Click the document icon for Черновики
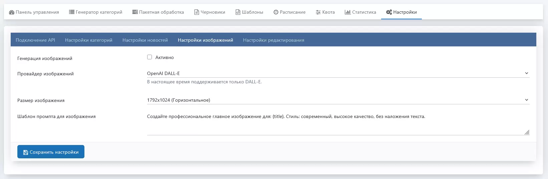548x179 pixels. point(197,12)
